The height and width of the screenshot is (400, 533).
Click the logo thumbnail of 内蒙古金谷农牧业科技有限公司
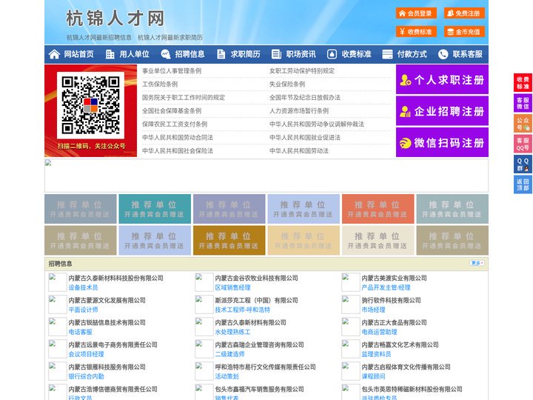coord(204,282)
